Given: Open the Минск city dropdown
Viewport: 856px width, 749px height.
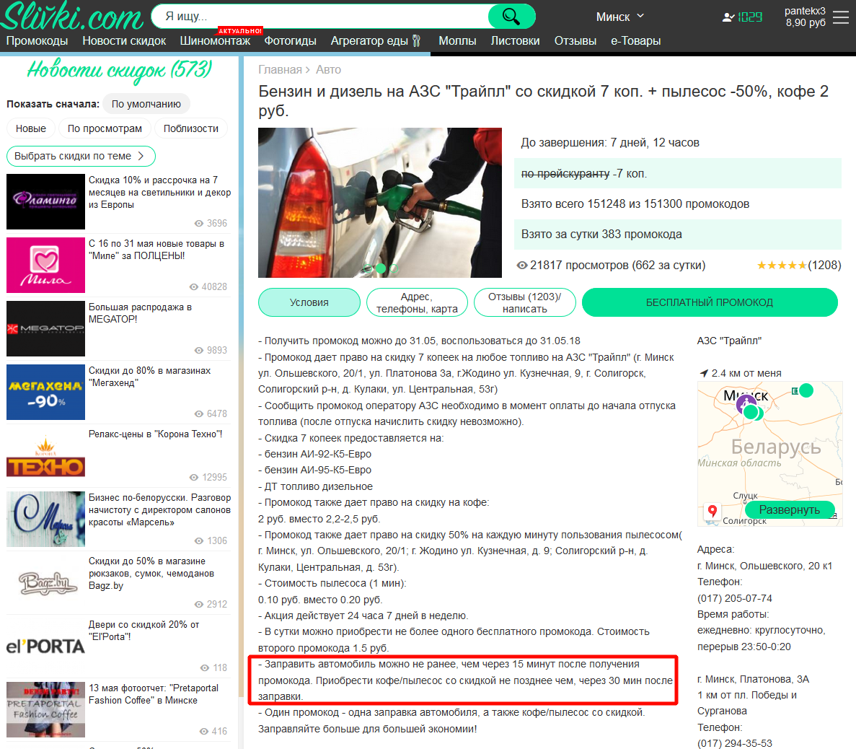Looking at the screenshot, I should click(619, 17).
